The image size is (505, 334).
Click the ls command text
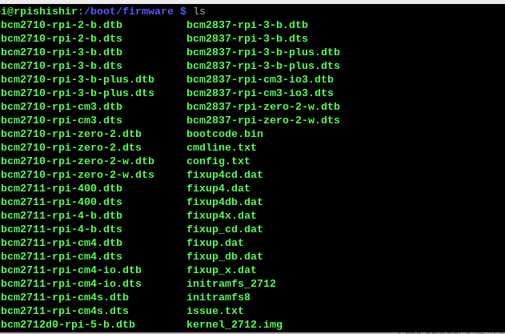point(200,10)
